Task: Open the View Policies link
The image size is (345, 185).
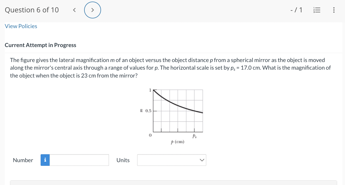Action: (x=21, y=26)
